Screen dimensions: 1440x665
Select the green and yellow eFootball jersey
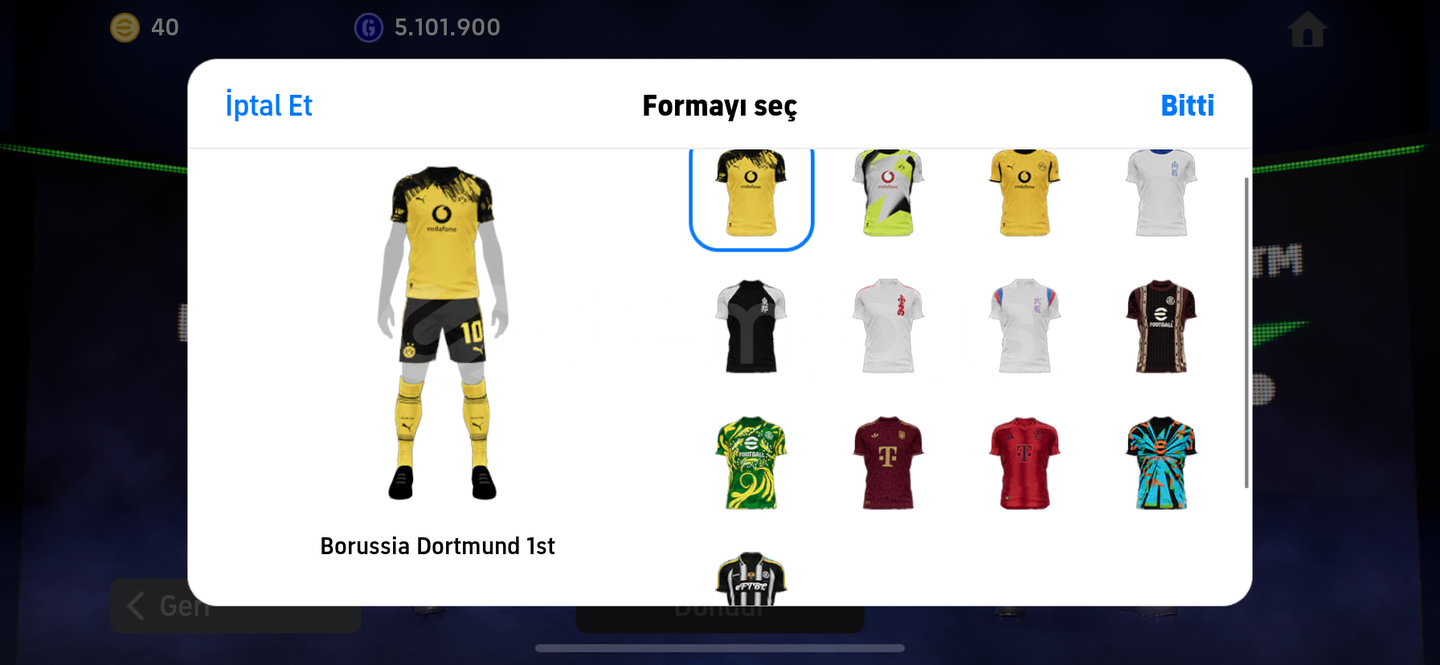pos(751,463)
